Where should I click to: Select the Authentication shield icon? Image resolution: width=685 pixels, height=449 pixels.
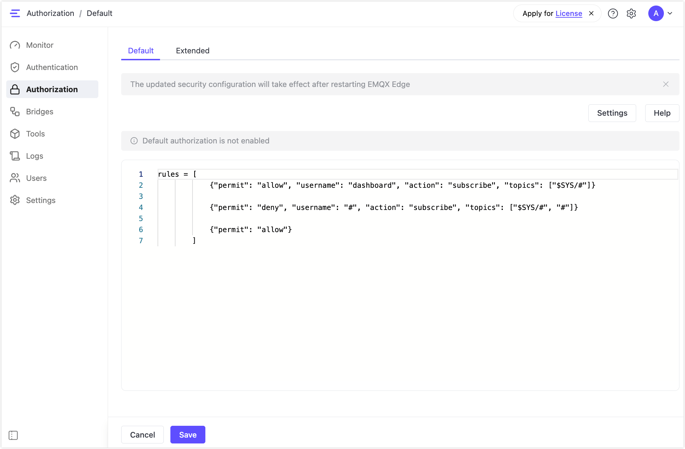click(15, 67)
